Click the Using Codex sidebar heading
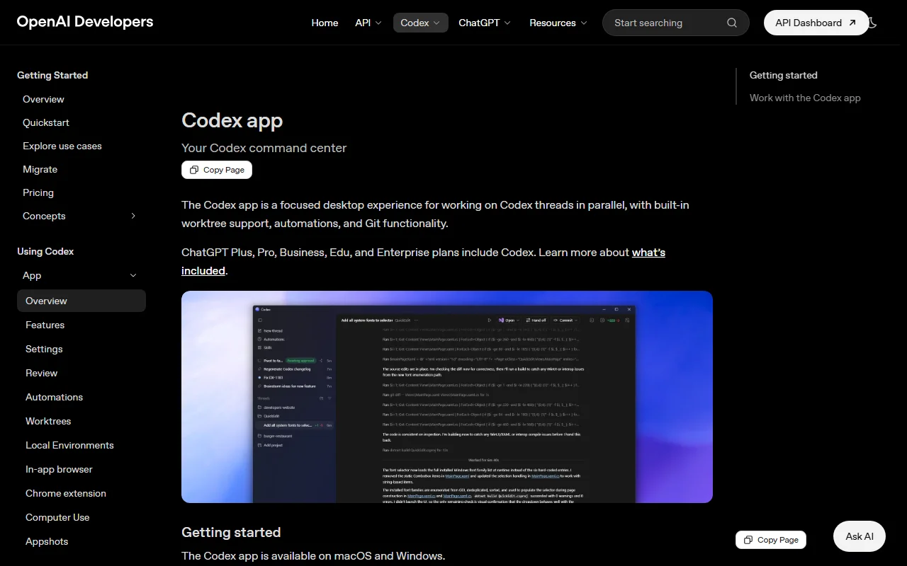Image resolution: width=907 pixels, height=566 pixels. tap(45, 251)
